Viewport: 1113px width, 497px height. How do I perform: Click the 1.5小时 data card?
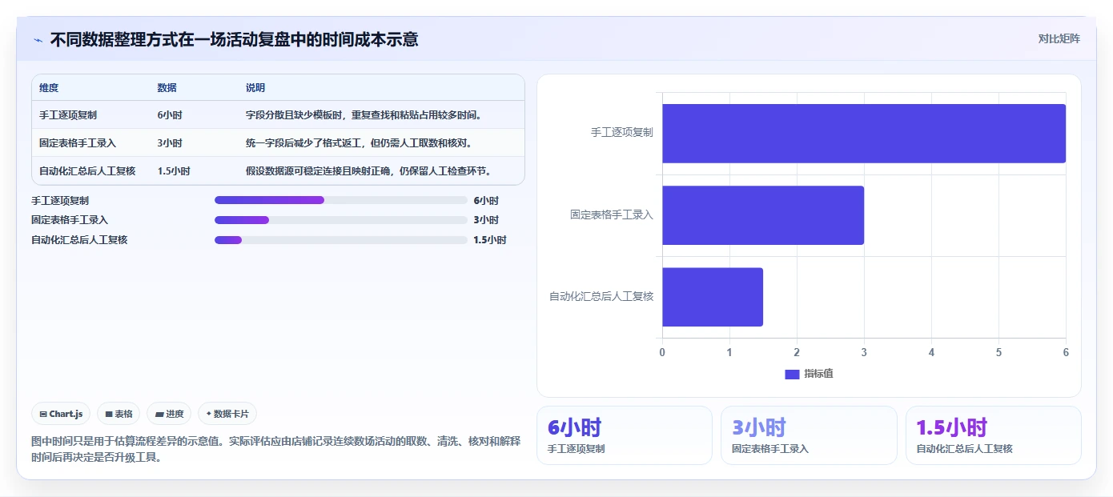pyautogui.click(x=994, y=435)
